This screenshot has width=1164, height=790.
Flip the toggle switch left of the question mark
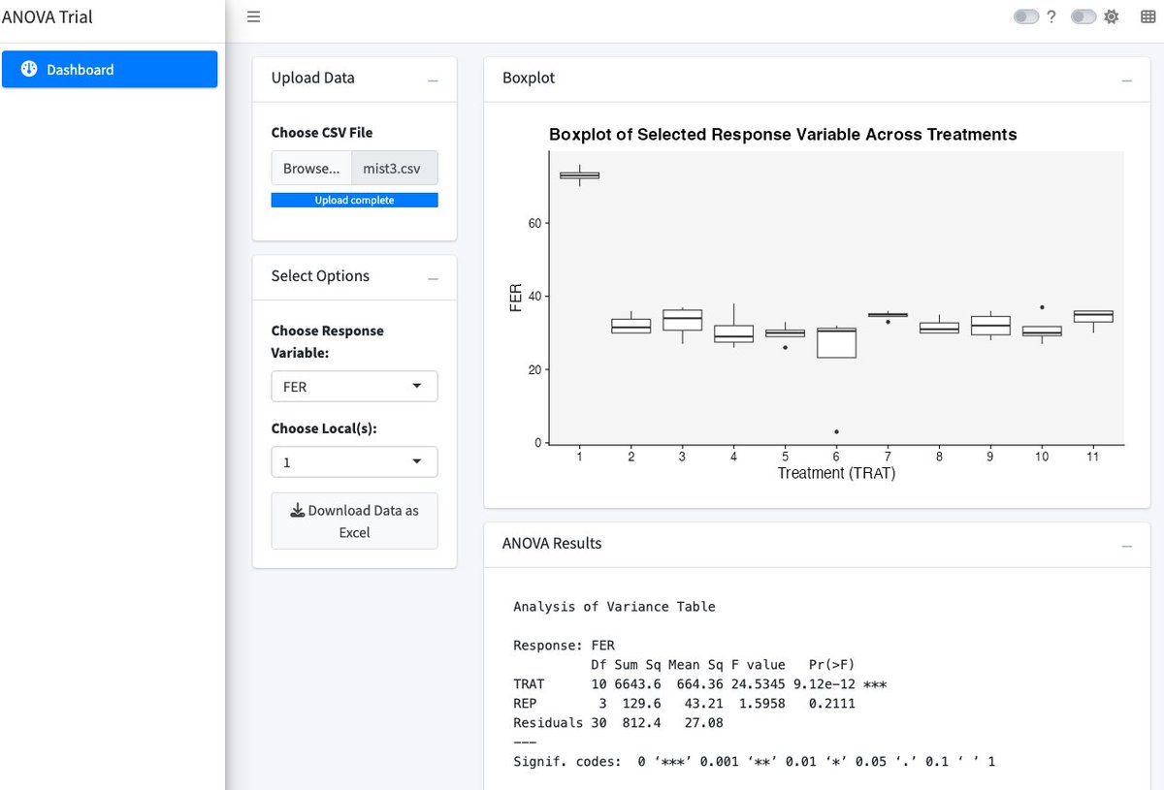[x=1025, y=16]
